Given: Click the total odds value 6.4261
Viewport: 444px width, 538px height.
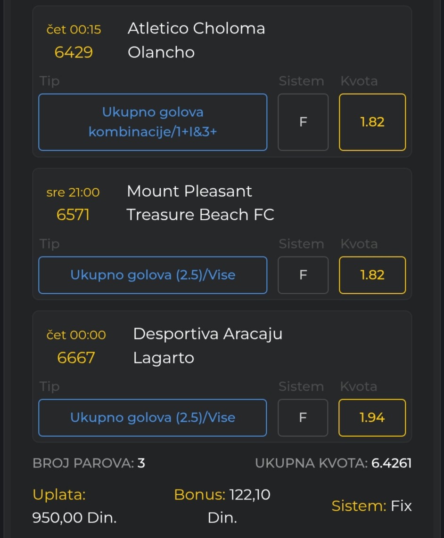Looking at the screenshot, I should [391, 463].
